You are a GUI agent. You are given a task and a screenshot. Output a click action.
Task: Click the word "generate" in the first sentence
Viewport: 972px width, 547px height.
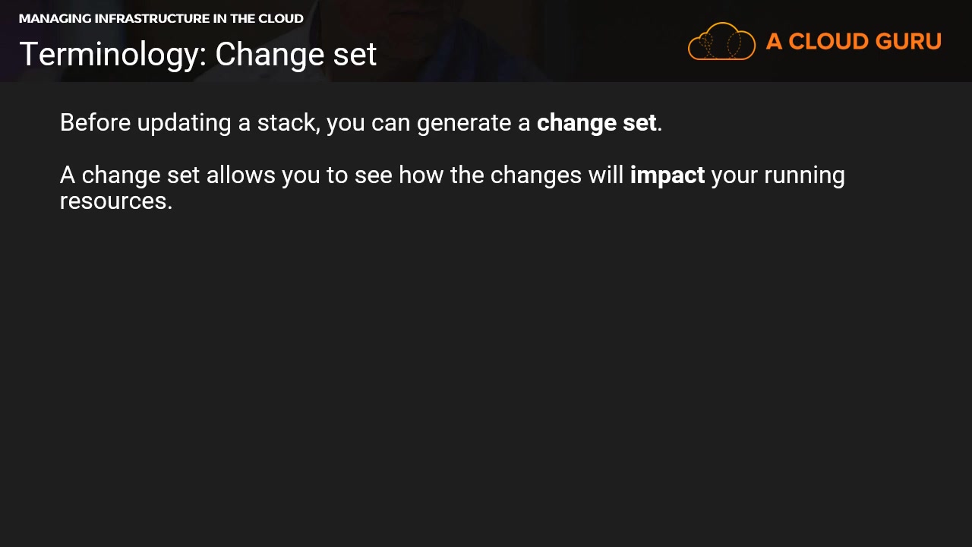tap(462, 123)
